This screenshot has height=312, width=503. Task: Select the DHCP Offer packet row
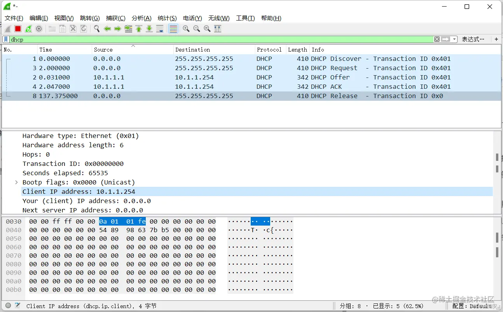(x=251, y=78)
